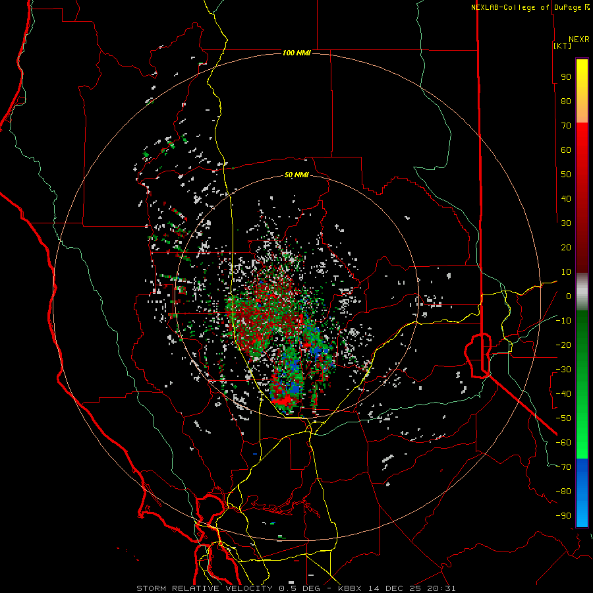This screenshot has width=593, height=593.
Task: Click the 30 value on velocity scale
Action: coord(566,223)
